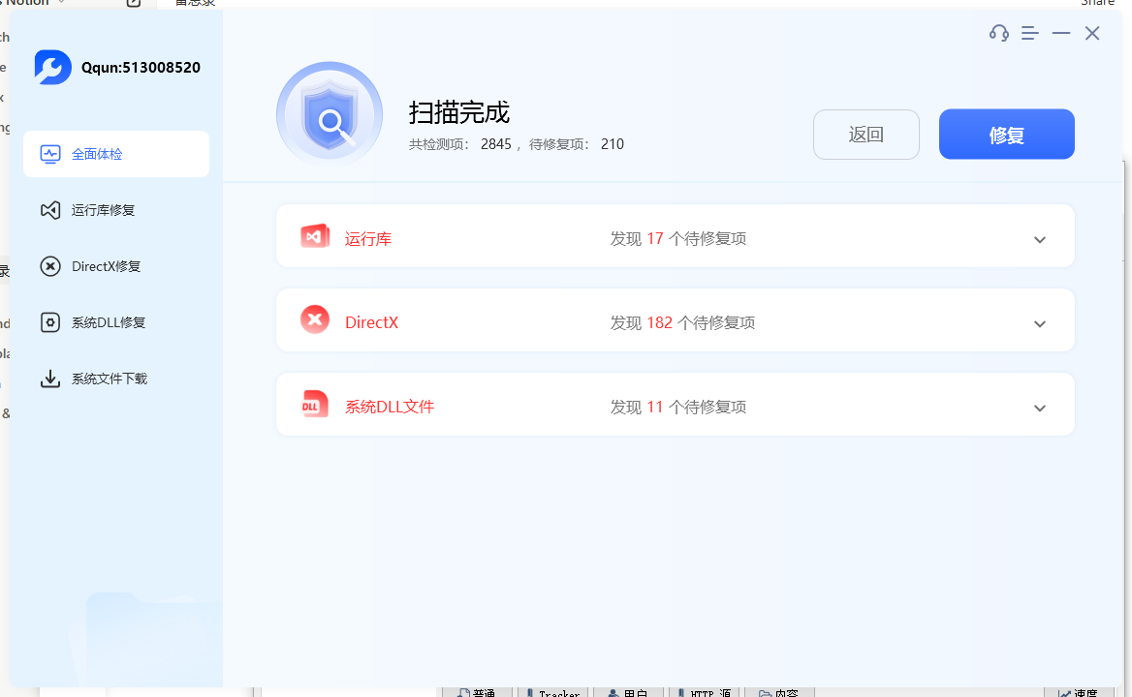Click the blue wrench app logo
Viewport: 1132px width, 697px height.
coord(52,67)
